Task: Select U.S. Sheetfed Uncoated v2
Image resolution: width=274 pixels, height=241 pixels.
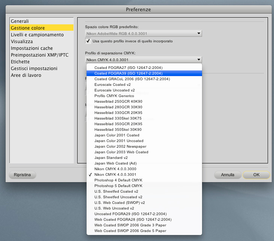Action: point(144,197)
